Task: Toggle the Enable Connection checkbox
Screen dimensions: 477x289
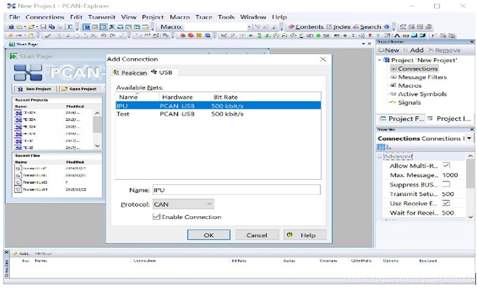Action: coord(156,217)
